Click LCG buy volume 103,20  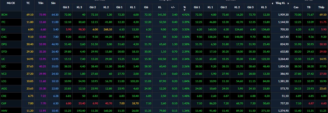pyautogui.click(x=134, y=81)
